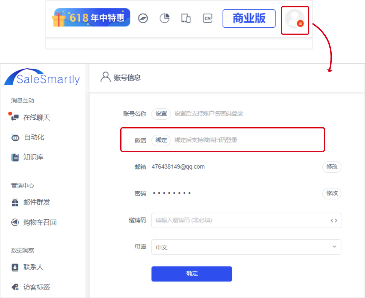Expand the 母语 language dropdown

point(246,247)
